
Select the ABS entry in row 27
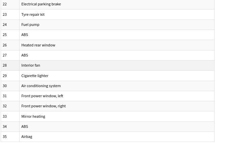pyautogui.click(x=25, y=55)
